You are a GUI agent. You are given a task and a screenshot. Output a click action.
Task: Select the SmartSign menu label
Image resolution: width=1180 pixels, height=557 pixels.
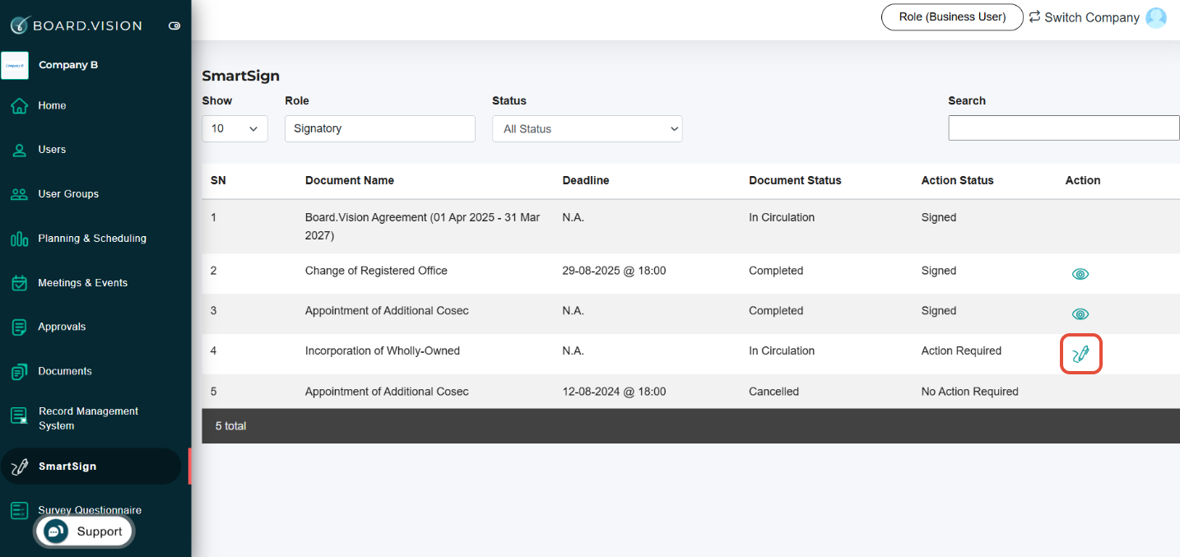coord(67,466)
